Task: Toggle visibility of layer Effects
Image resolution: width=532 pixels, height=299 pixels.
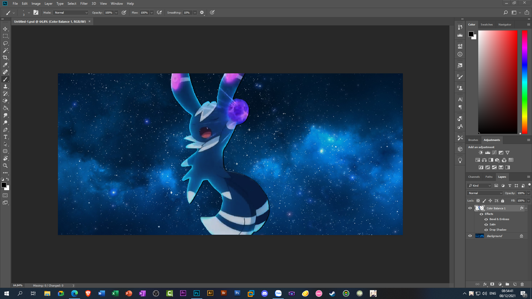Action: tap(481, 214)
